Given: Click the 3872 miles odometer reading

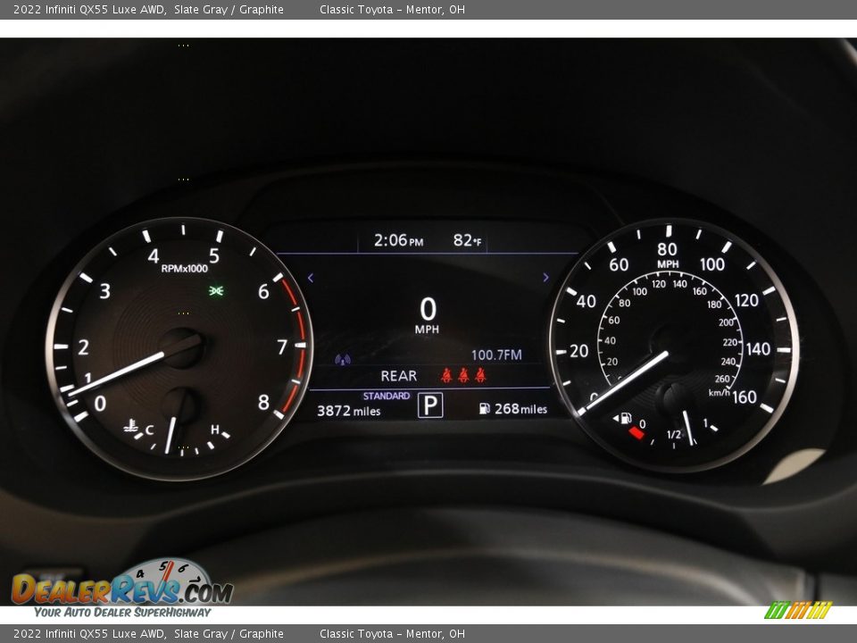Looking at the screenshot, I should coord(349,411).
